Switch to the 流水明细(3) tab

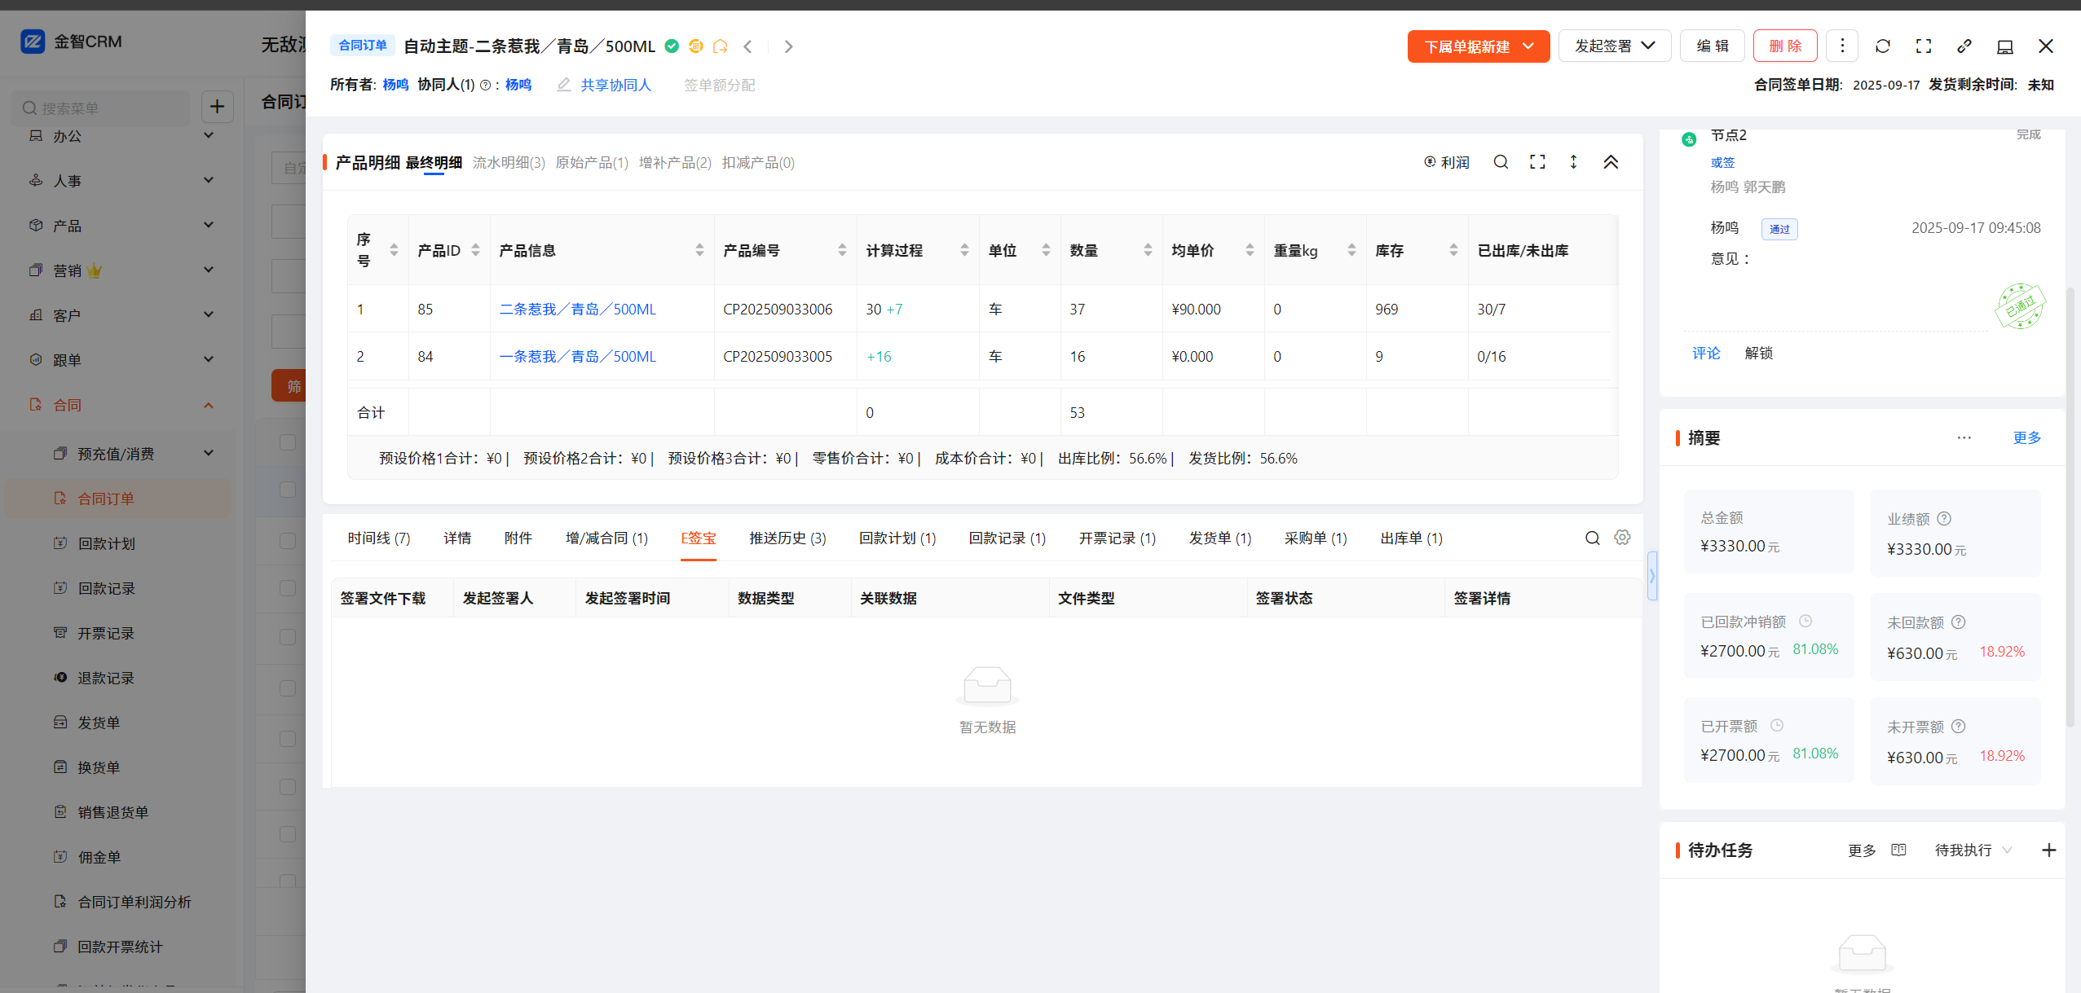[509, 163]
